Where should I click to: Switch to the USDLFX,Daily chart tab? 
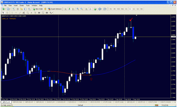[x=153, y=102]
